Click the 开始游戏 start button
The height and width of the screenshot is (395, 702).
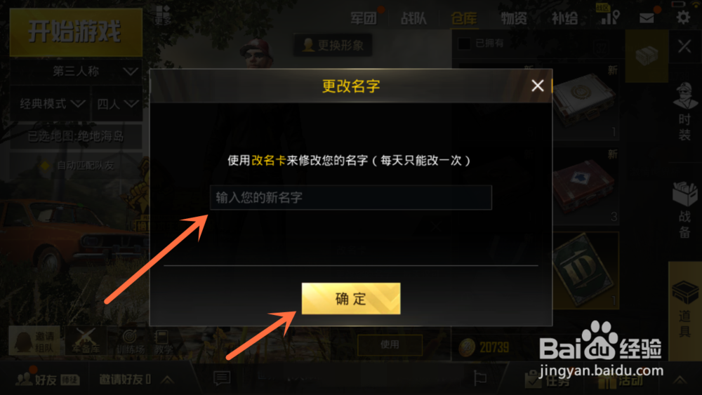(76, 32)
